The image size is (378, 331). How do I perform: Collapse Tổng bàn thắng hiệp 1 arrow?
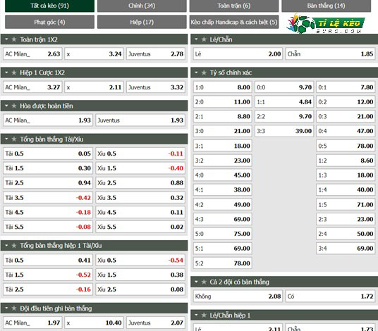[x=6, y=245]
